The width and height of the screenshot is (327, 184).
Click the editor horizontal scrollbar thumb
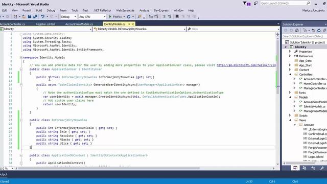tap(108, 168)
